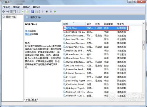
Task: Click the scrollbar up arrow of services list
Action: pyautogui.click(x=144, y=24)
